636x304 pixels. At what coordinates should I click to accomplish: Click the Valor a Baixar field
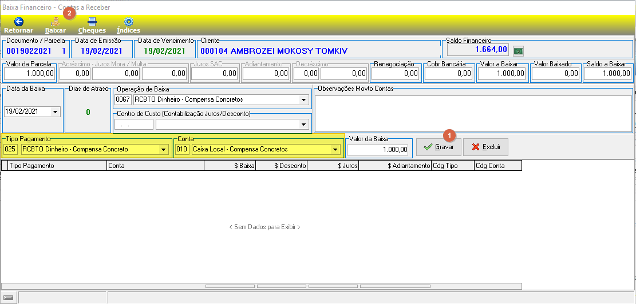[502, 74]
